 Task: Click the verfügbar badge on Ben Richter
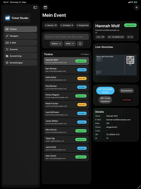click(82, 70)
